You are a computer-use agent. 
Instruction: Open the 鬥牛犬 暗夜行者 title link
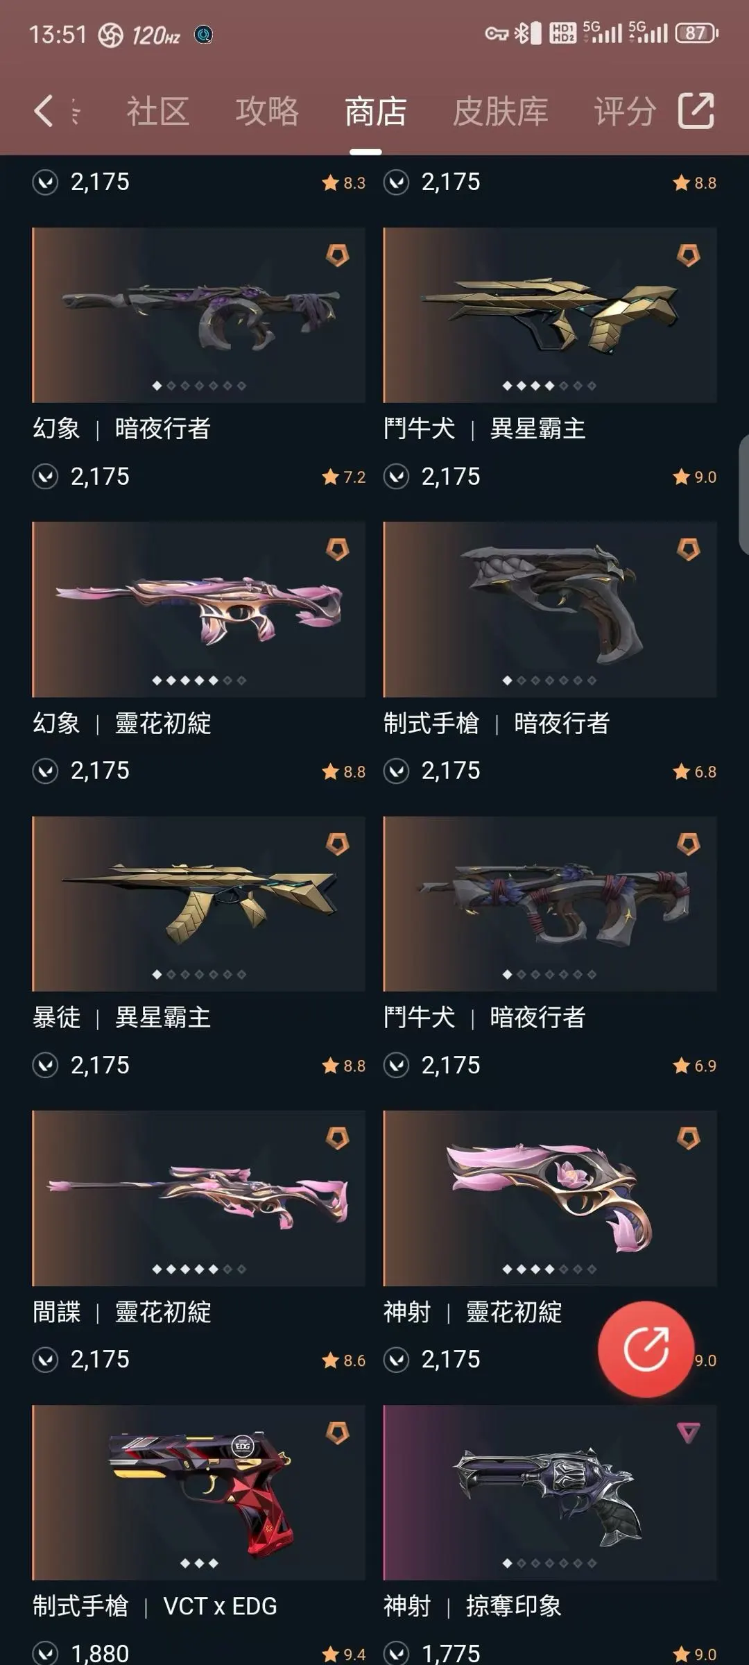tap(485, 1018)
